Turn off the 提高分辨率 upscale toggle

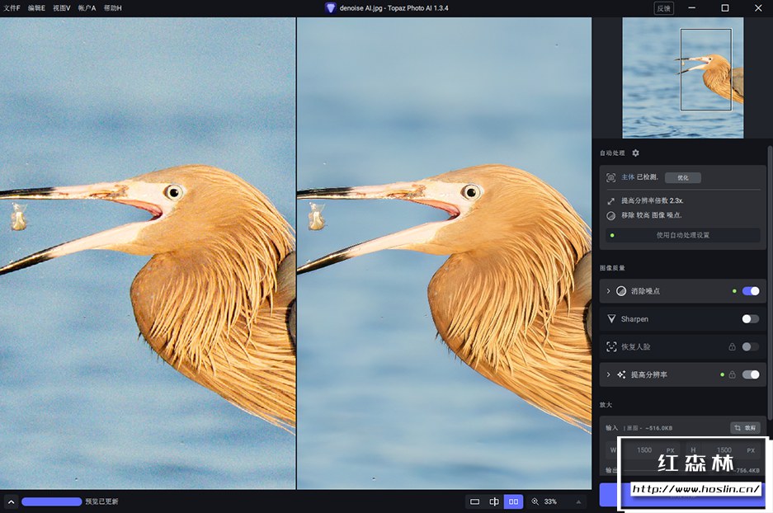point(750,374)
